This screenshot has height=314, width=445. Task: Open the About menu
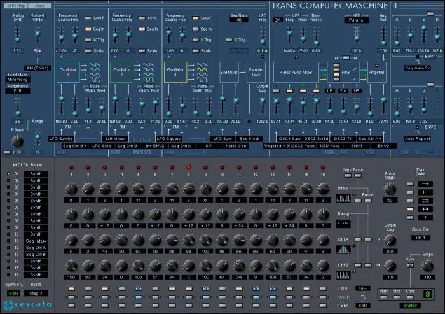[x=39, y=5]
